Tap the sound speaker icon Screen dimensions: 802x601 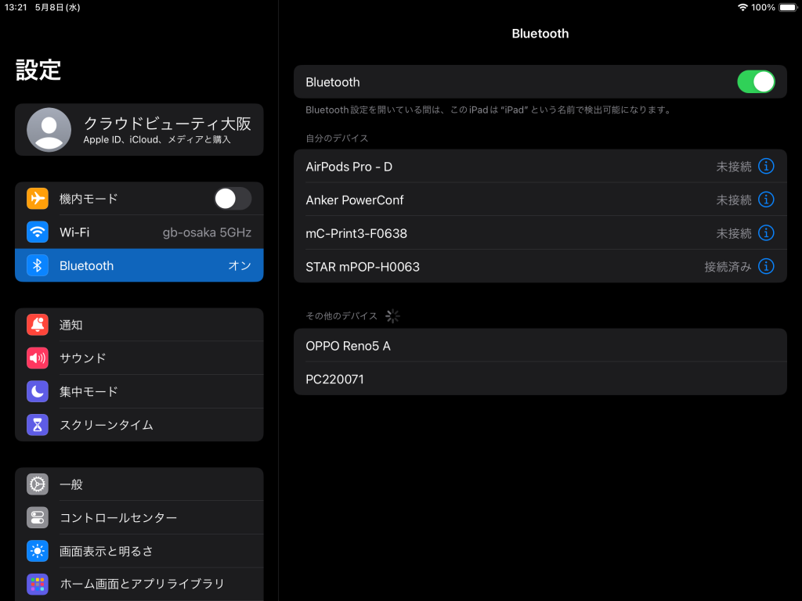point(38,358)
